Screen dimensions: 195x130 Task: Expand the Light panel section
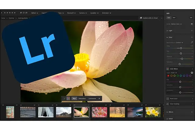[x=167, y=30]
